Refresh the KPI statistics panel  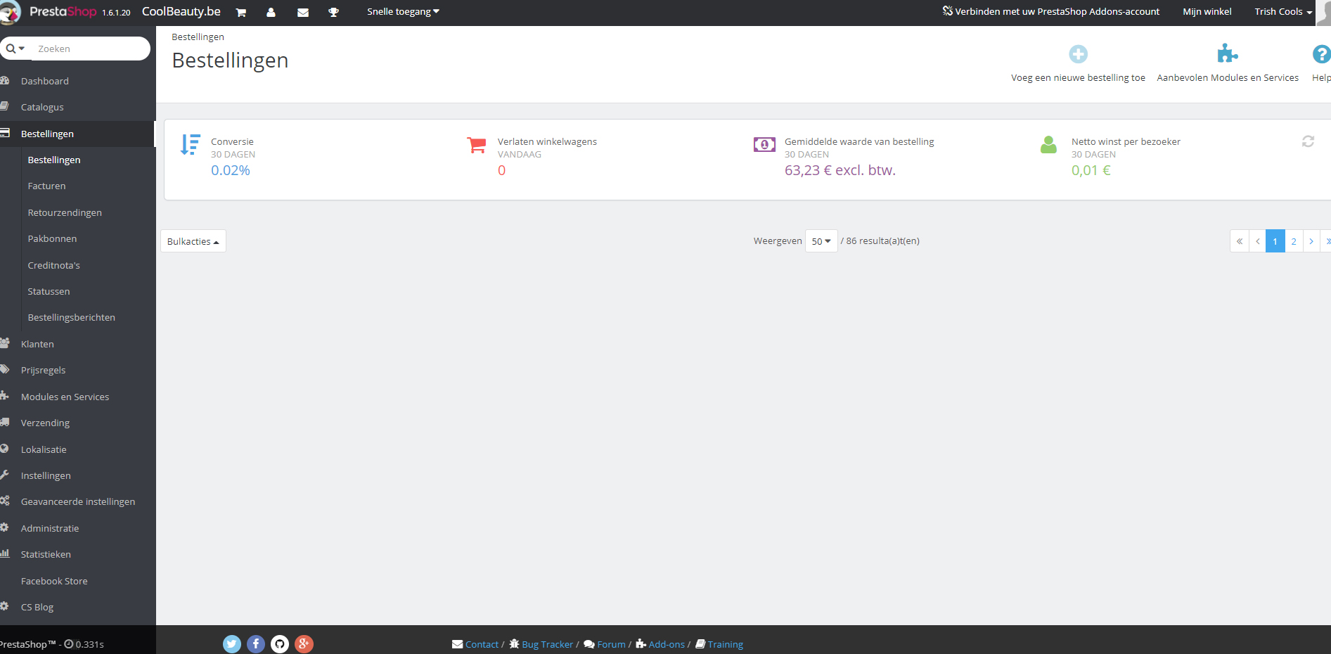1308,141
